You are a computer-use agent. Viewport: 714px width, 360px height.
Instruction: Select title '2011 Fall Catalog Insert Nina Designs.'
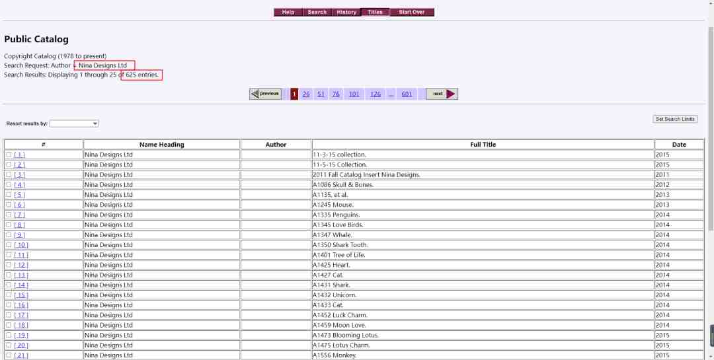(x=366, y=175)
